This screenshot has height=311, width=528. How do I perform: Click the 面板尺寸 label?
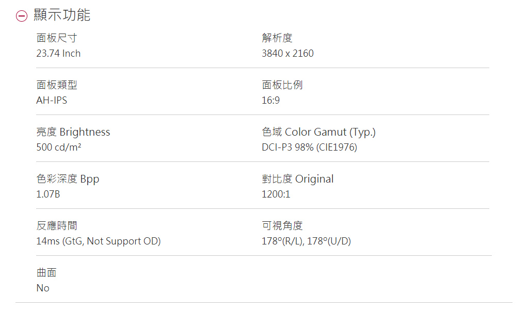tap(57, 38)
